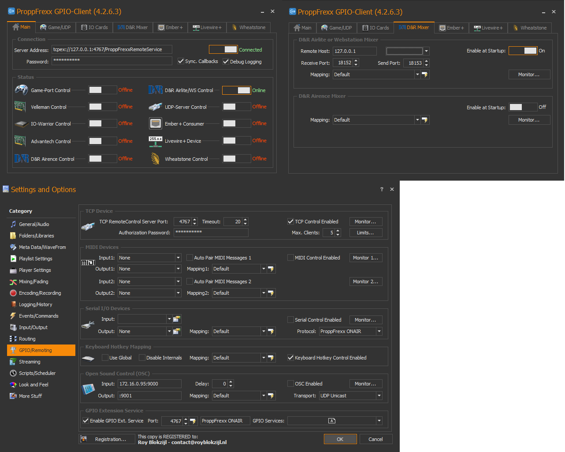Open MIDI Input1 dropdown
The width and height of the screenshot is (565, 452).
coord(178,258)
